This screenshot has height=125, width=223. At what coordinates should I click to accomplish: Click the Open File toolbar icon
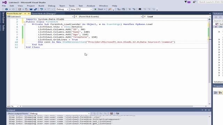tap(26, 9)
